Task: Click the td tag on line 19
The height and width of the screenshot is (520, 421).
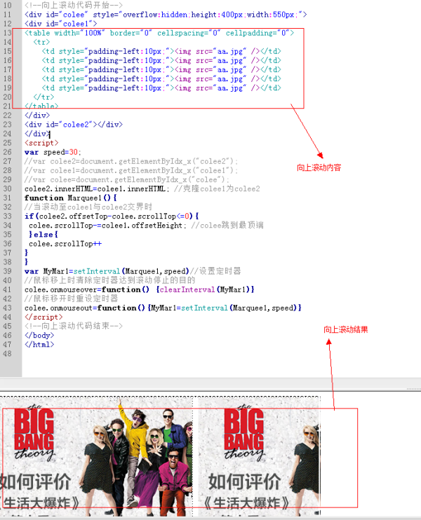Action: (x=161, y=88)
